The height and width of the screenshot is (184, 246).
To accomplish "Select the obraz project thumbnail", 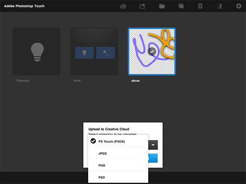I will pos(152,52).
